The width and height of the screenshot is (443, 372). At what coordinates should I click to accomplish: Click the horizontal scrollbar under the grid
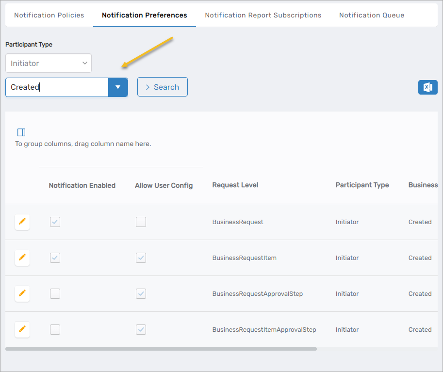click(x=161, y=349)
